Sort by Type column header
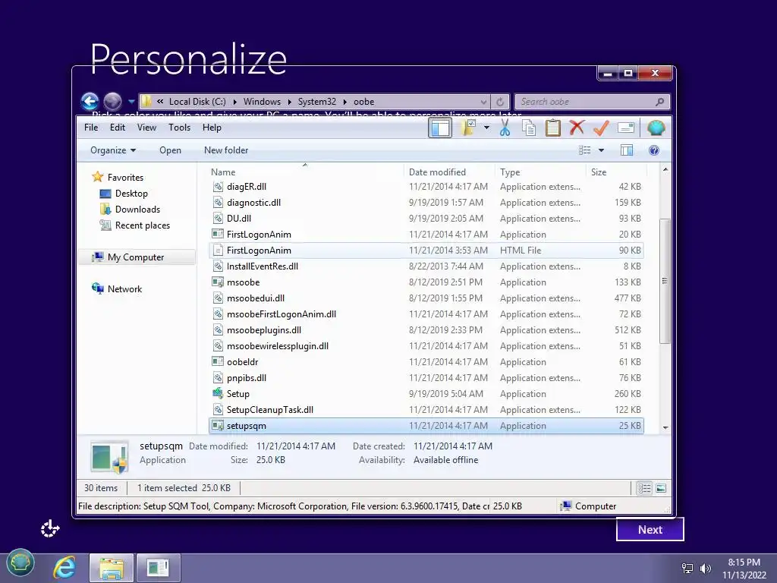 [540, 172]
